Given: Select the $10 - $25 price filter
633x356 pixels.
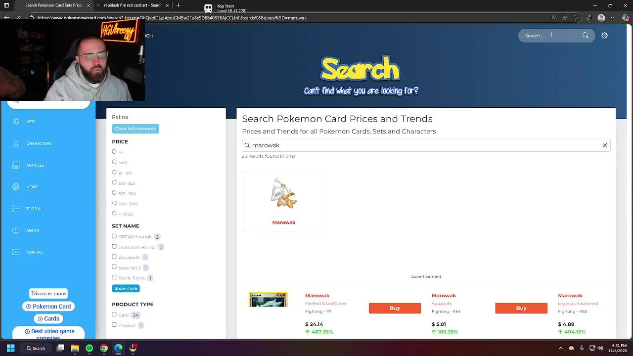Looking at the screenshot, I should coord(114,183).
